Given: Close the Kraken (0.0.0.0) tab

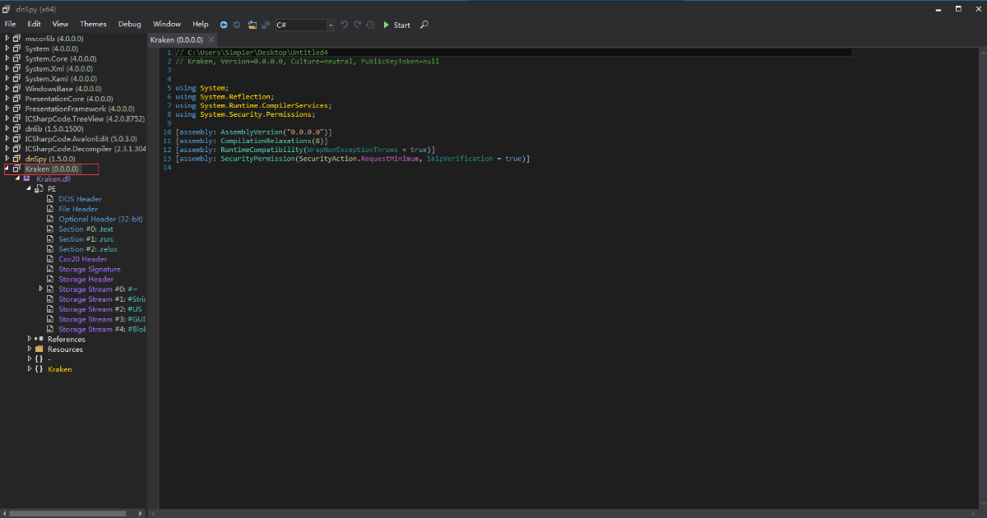Looking at the screenshot, I should [211, 39].
